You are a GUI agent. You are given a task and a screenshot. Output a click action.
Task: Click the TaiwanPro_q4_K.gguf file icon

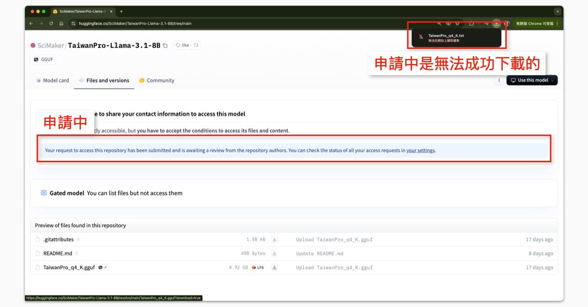point(38,267)
